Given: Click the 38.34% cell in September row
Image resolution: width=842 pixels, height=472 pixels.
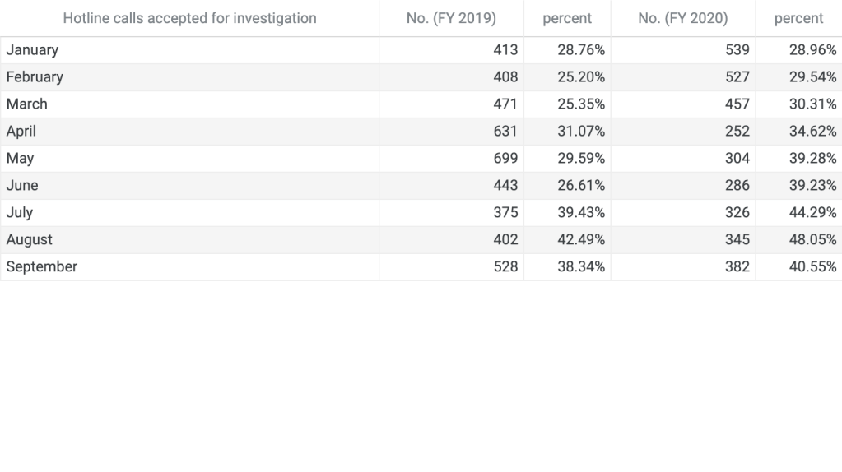Looking at the screenshot, I should [x=581, y=267].
